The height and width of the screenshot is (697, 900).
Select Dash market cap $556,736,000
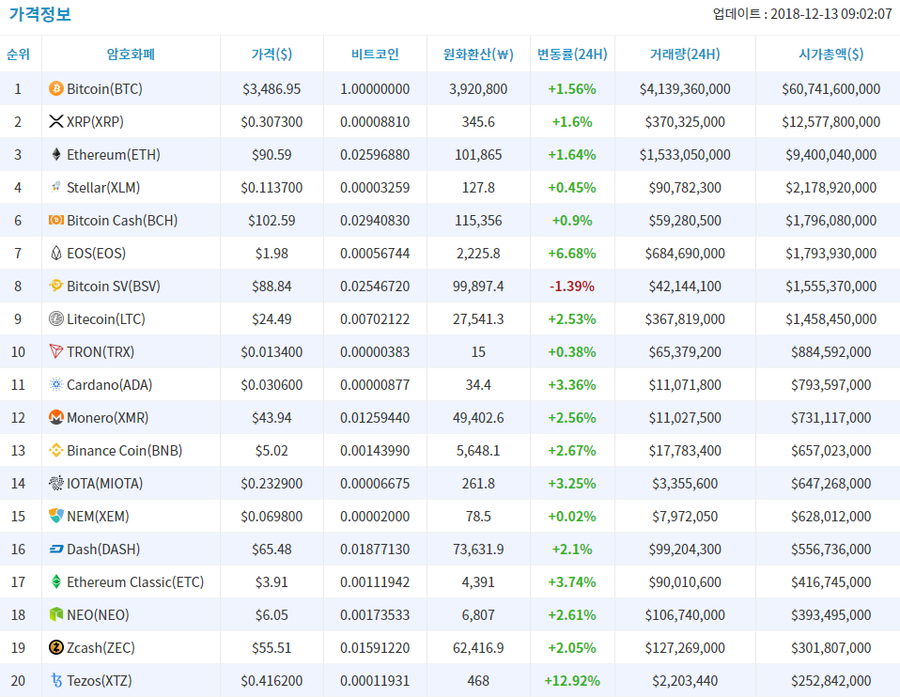pyautogui.click(x=830, y=549)
